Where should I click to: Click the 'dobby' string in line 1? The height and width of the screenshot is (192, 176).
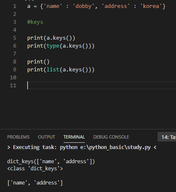pyautogui.click(x=84, y=6)
